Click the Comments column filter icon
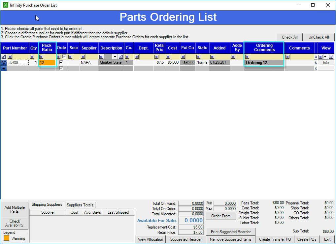The height and width of the screenshot is (244, 336). (x=287, y=57)
